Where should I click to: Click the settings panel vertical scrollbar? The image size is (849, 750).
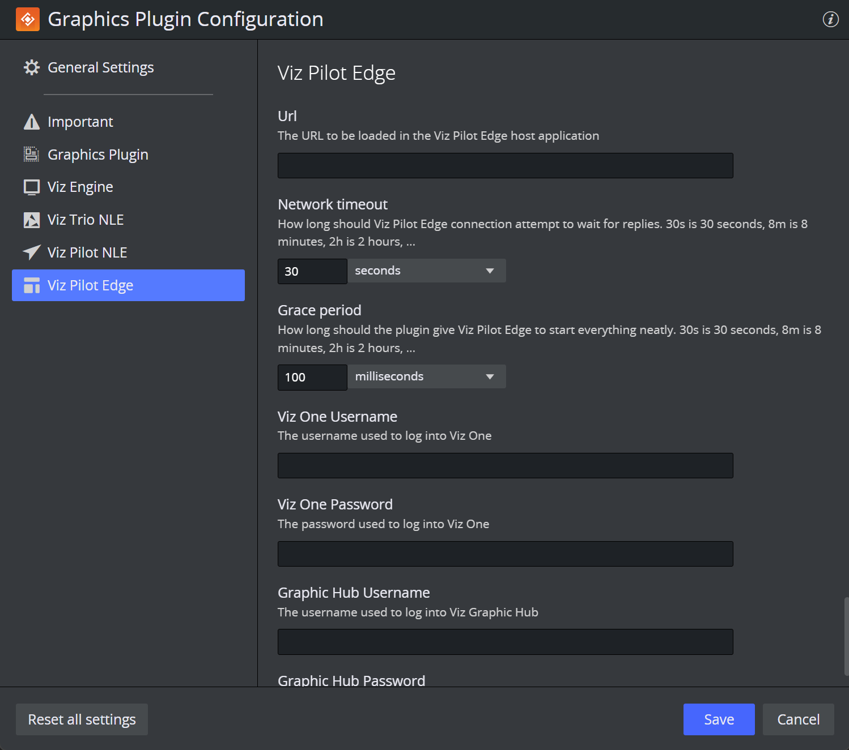[846, 636]
